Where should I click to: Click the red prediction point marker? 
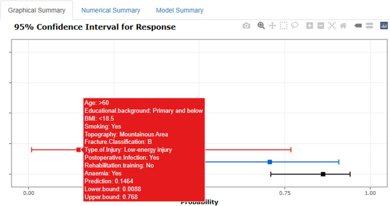tap(79, 150)
